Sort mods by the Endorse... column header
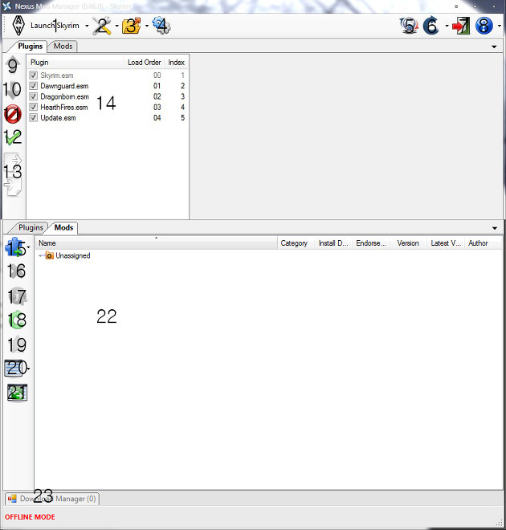Image resolution: width=506 pixels, height=530 pixels. [x=371, y=243]
